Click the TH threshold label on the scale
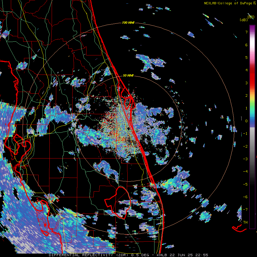The image size is (257, 257). (245, 222)
